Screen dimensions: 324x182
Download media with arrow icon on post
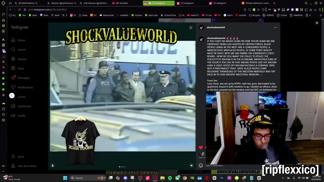click(x=191, y=28)
